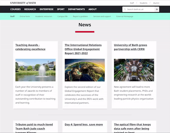
Task: Click the CERN detector thumbnail
Action: [134, 70]
